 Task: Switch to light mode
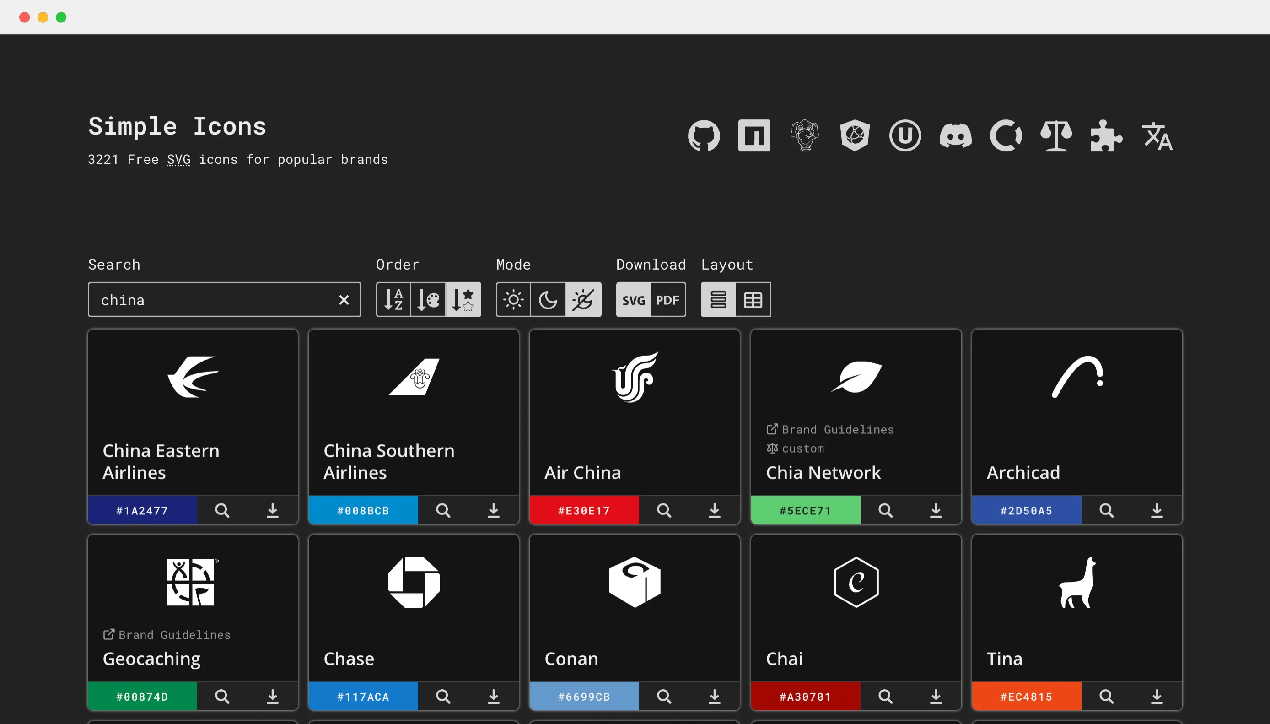(x=513, y=299)
